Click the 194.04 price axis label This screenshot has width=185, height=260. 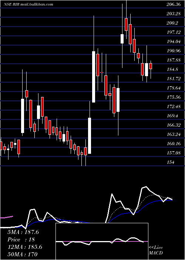(174, 42)
